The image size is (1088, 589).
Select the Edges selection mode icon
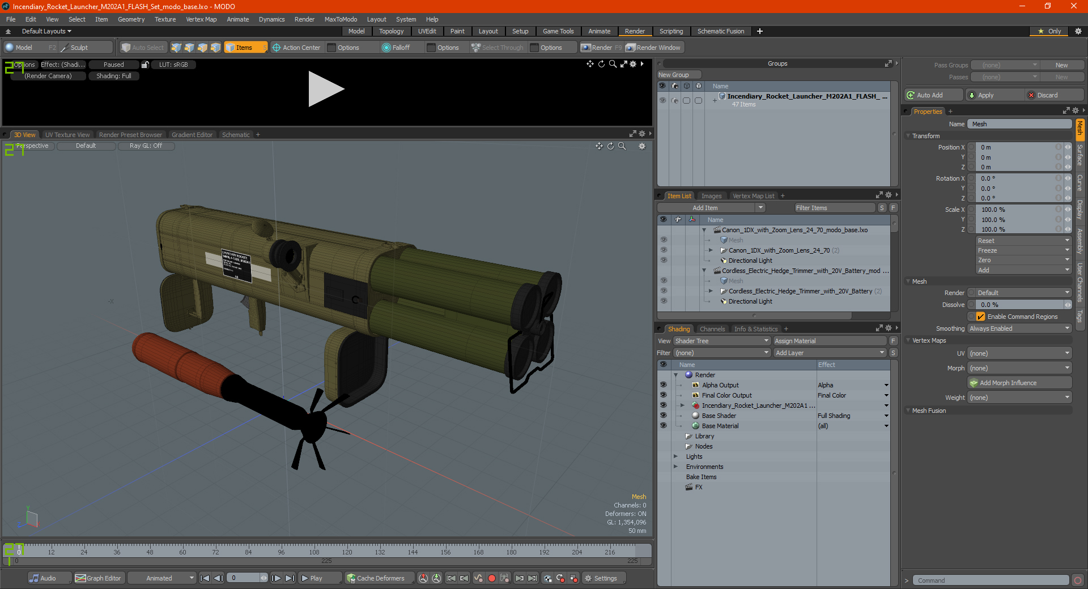click(189, 48)
